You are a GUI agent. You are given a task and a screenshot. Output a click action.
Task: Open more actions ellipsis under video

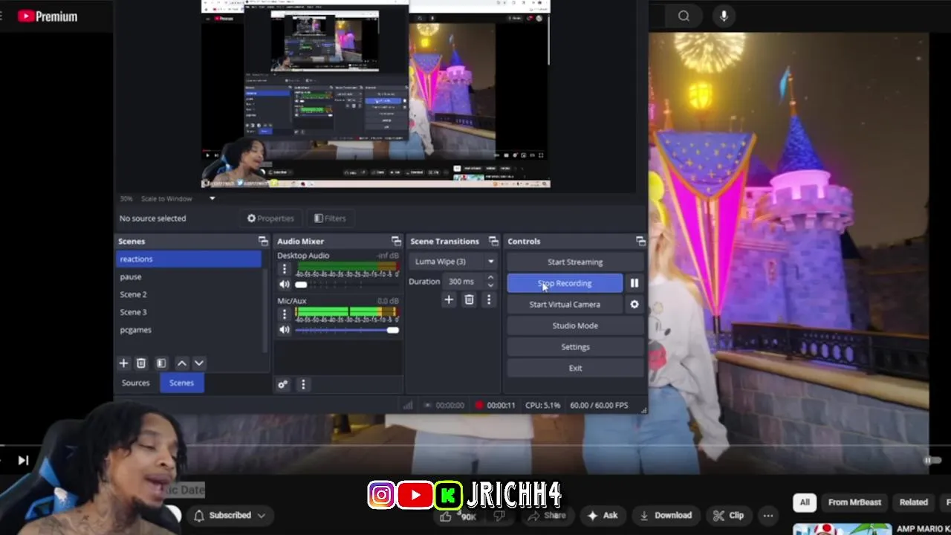[x=767, y=515]
